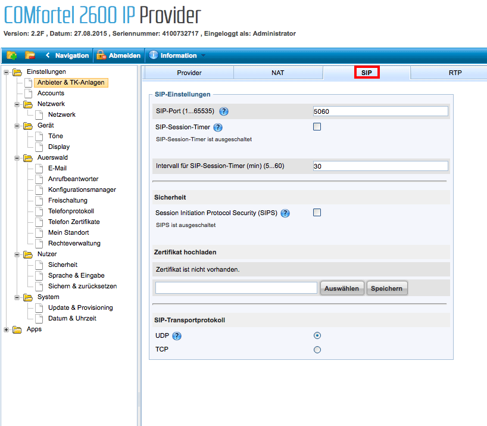Click the certificate file path field

(236, 288)
